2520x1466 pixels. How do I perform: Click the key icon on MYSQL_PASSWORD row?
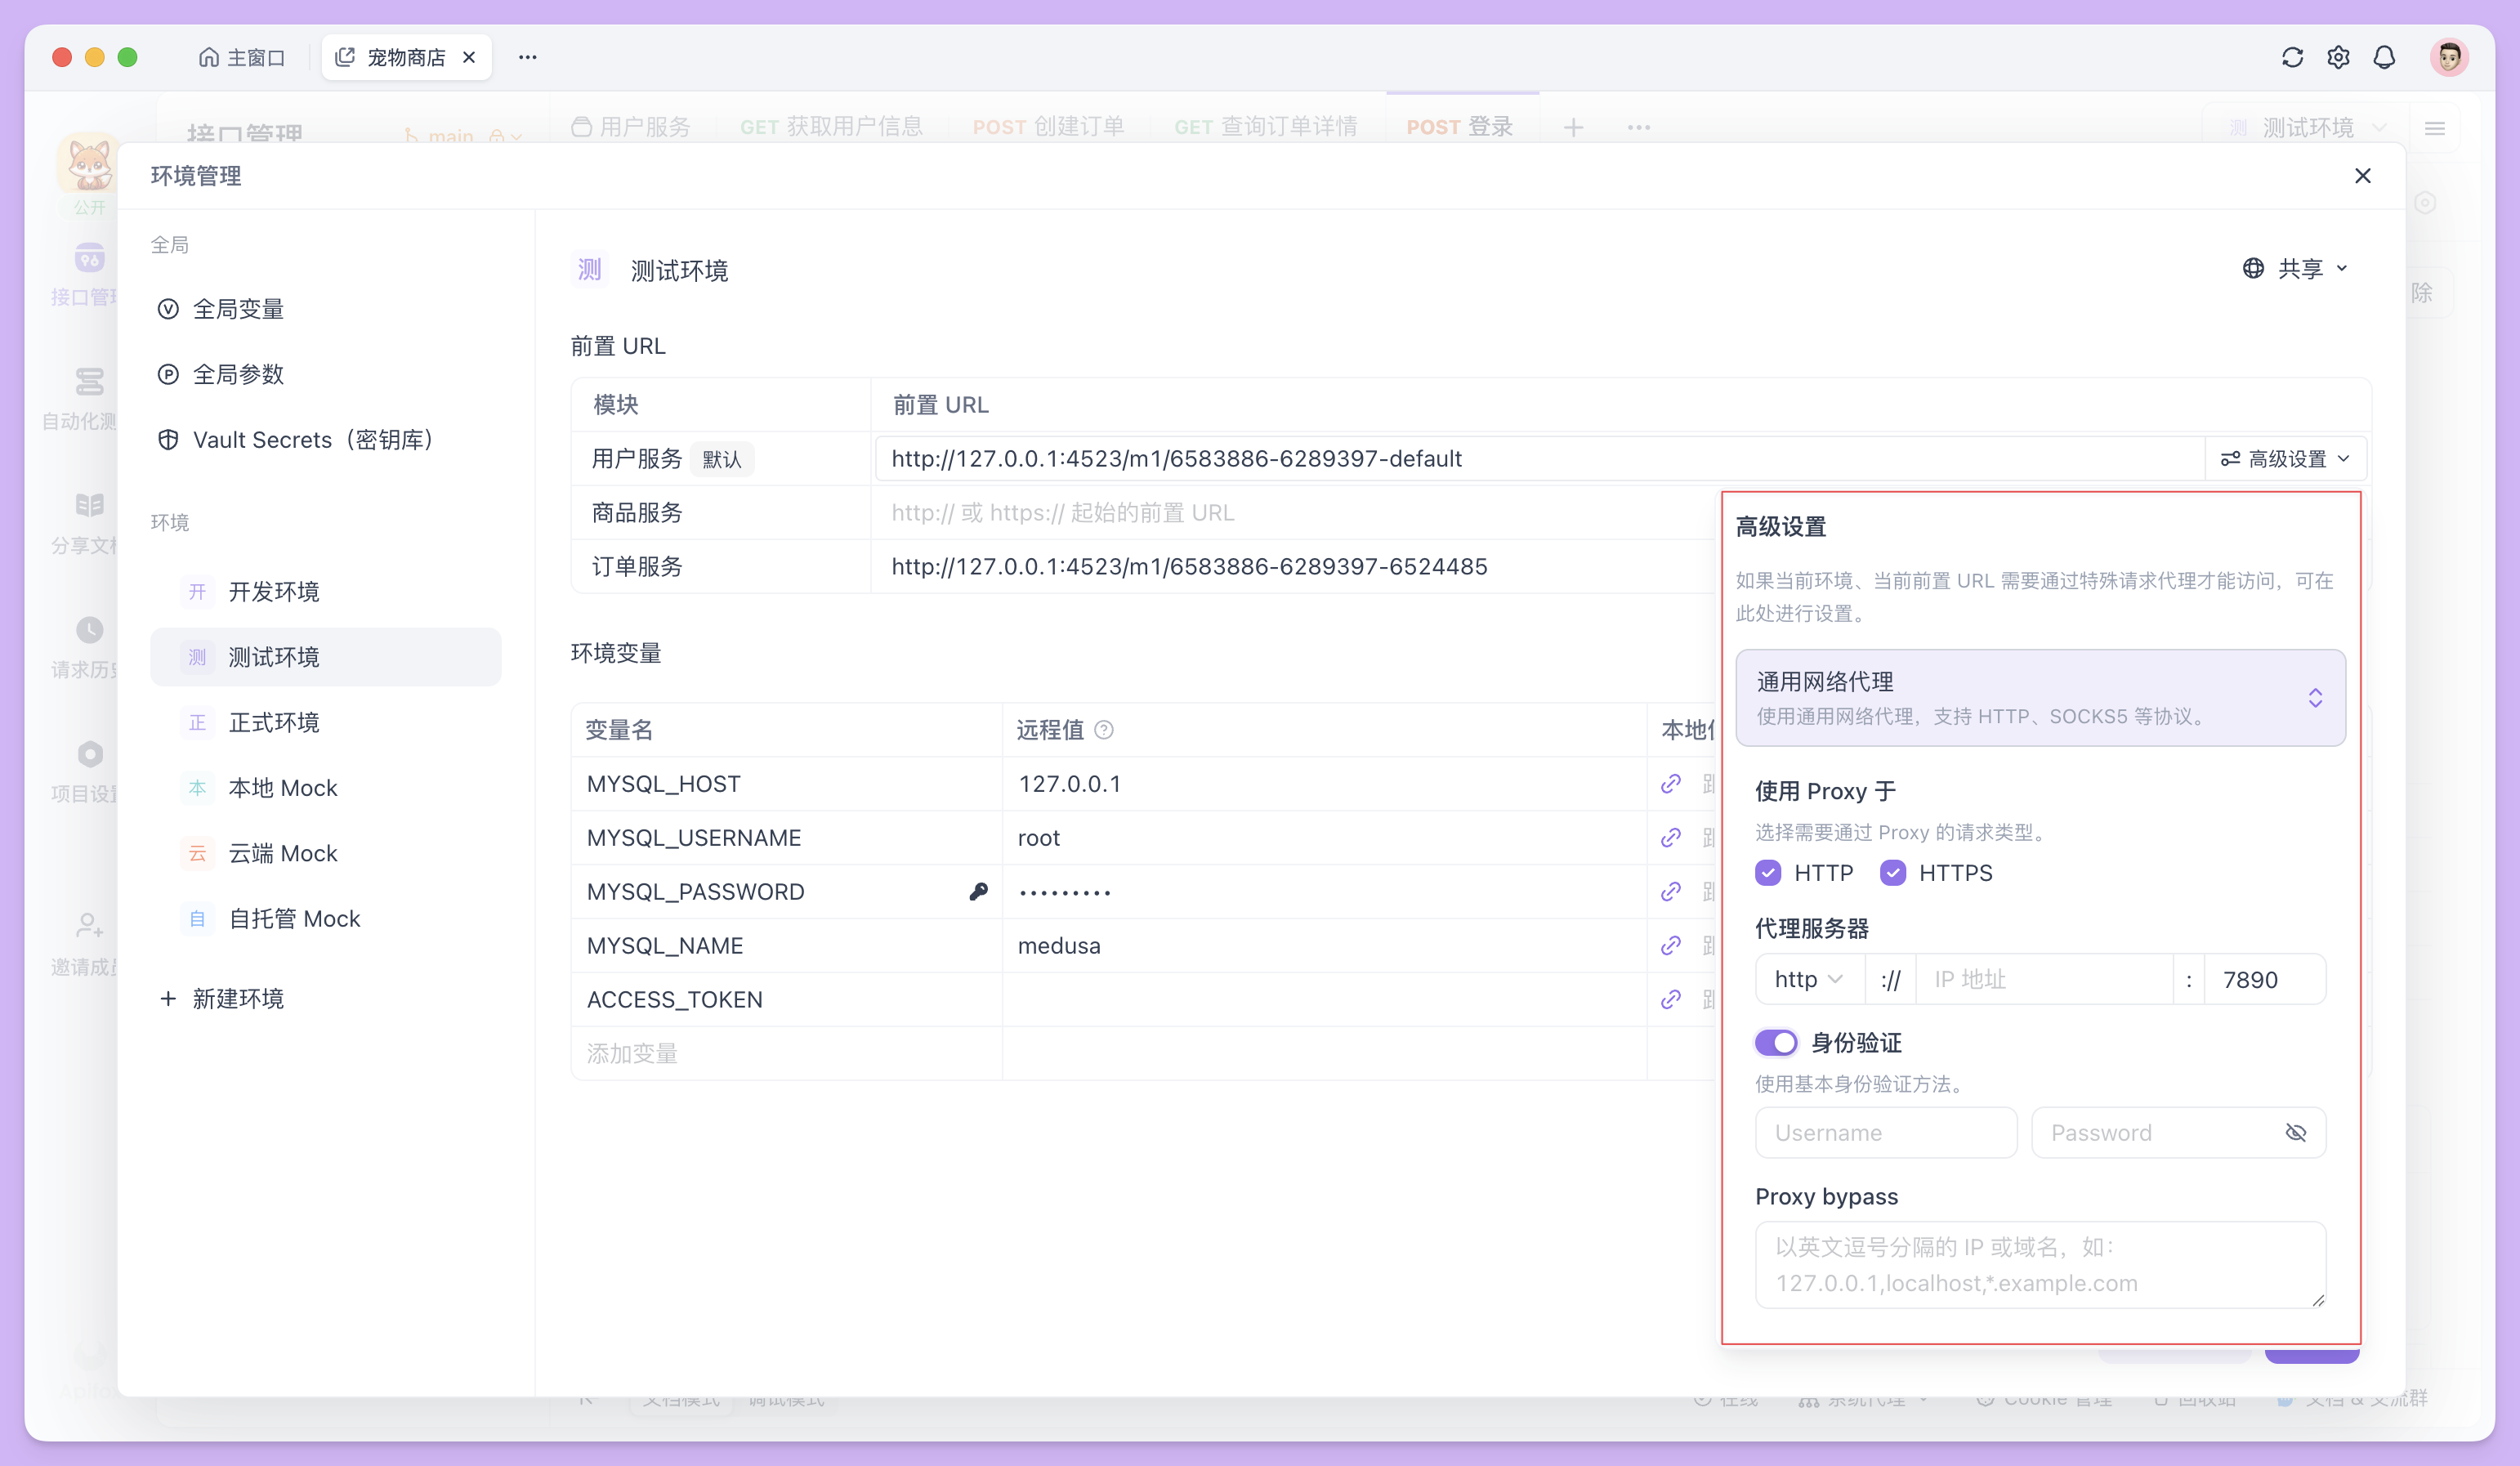(979, 891)
